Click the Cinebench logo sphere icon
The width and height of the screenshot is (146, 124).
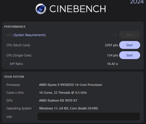pos(41,9)
